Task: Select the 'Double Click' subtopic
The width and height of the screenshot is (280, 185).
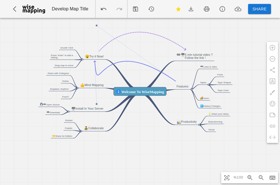Action: tap(67, 48)
